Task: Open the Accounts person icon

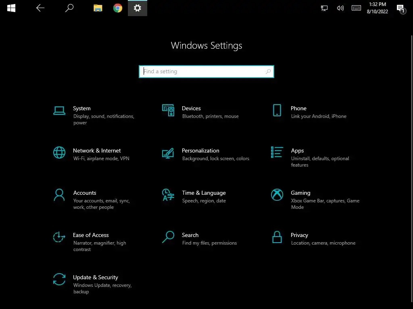Action: [x=59, y=195]
